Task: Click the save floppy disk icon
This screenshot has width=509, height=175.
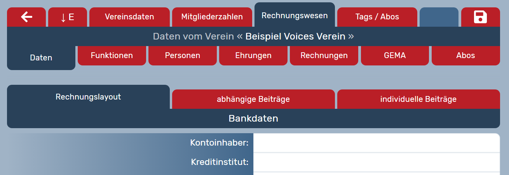Action: click(x=480, y=17)
